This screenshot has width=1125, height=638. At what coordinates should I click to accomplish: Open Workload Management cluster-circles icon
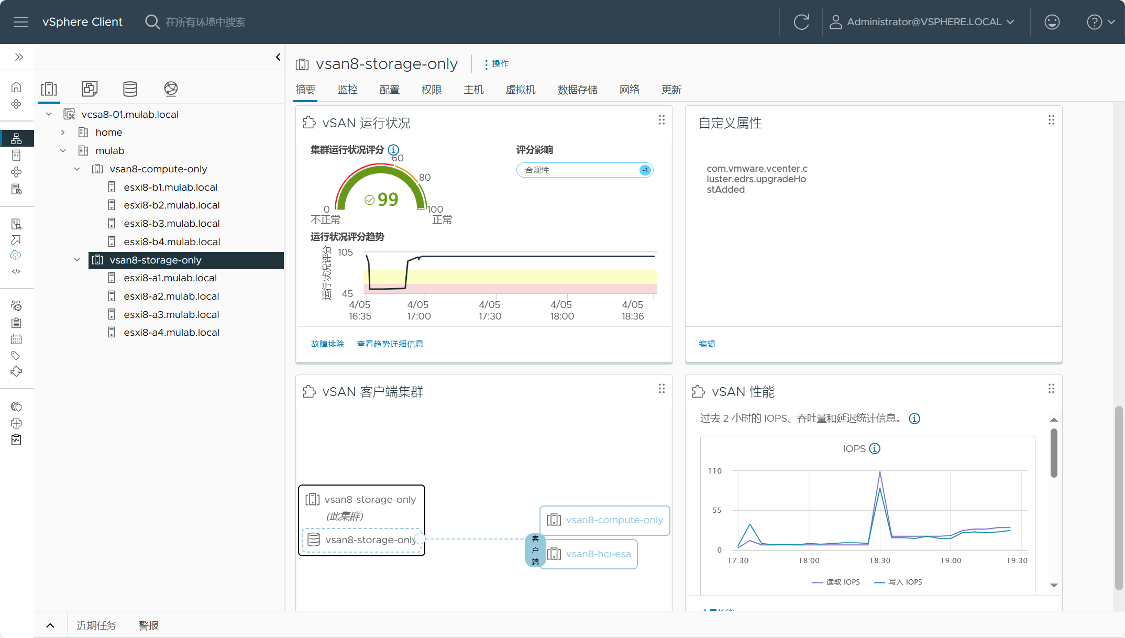coord(16,172)
